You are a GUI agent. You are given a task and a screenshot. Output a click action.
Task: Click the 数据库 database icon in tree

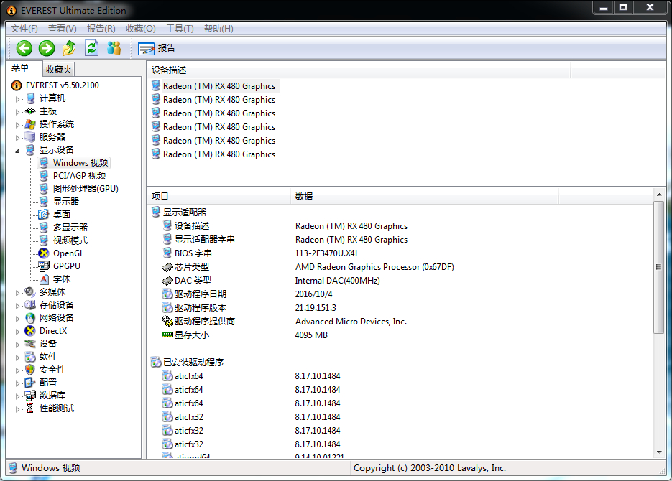30,396
